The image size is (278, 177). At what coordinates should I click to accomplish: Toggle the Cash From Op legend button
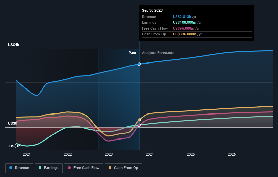coord(123,168)
